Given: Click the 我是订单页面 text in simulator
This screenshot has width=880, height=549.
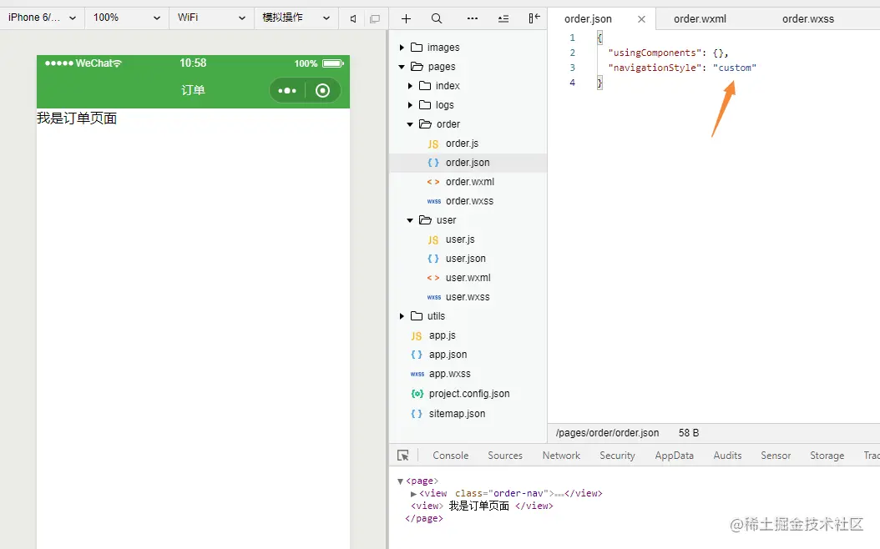Looking at the screenshot, I should (77, 118).
